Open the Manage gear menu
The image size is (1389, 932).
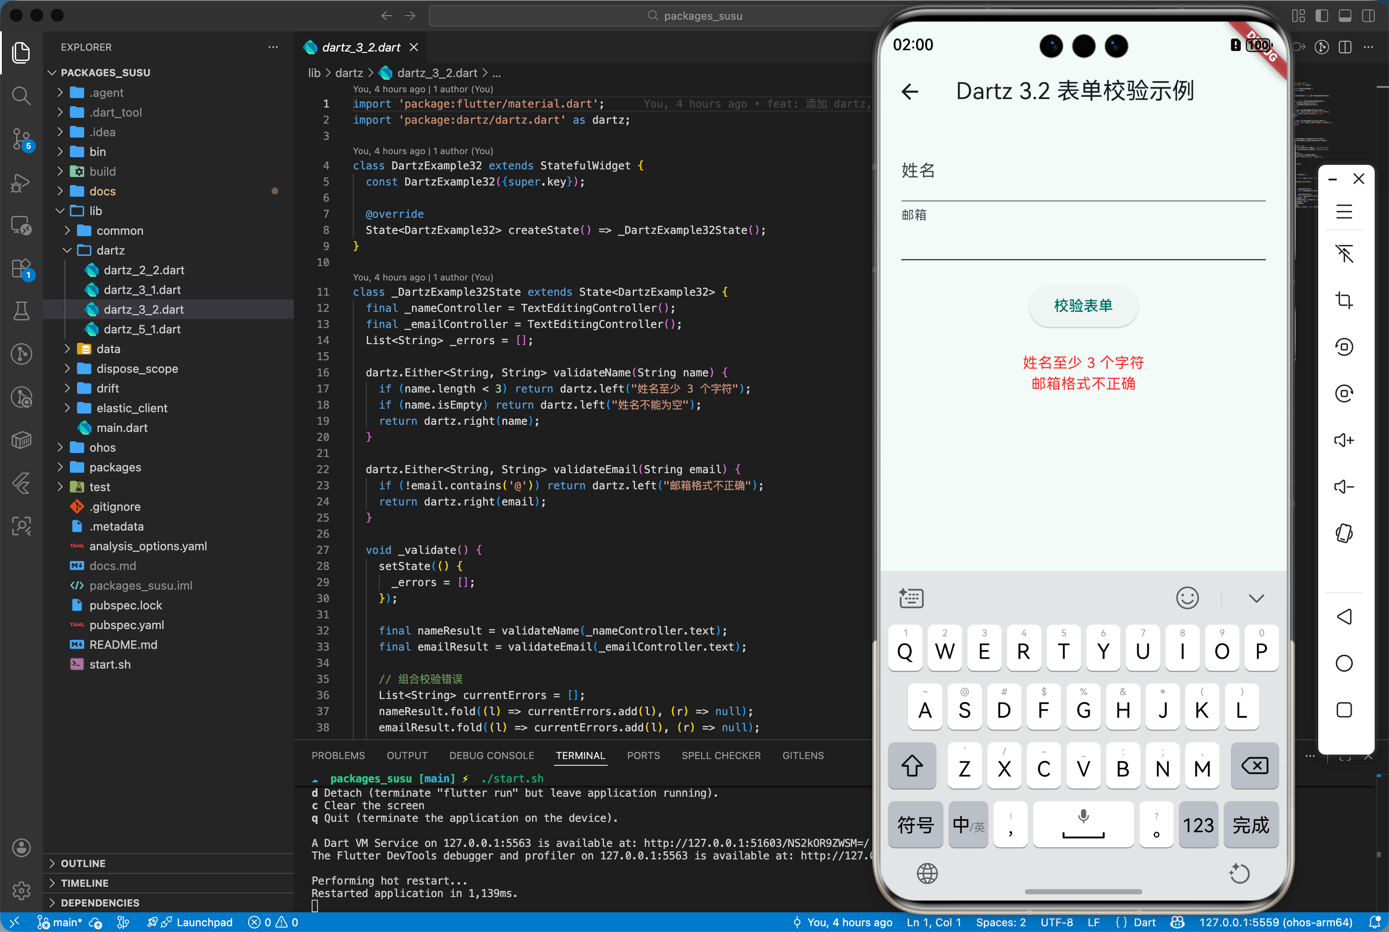click(x=21, y=890)
